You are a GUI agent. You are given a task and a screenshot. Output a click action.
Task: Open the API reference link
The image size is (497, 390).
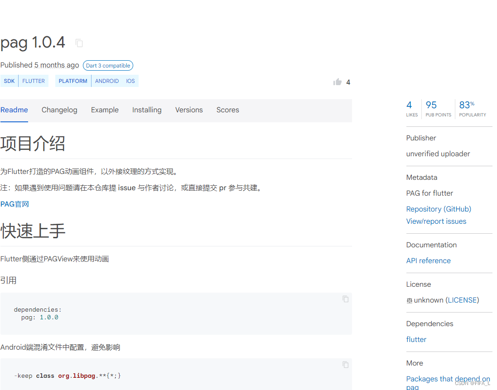(x=428, y=261)
